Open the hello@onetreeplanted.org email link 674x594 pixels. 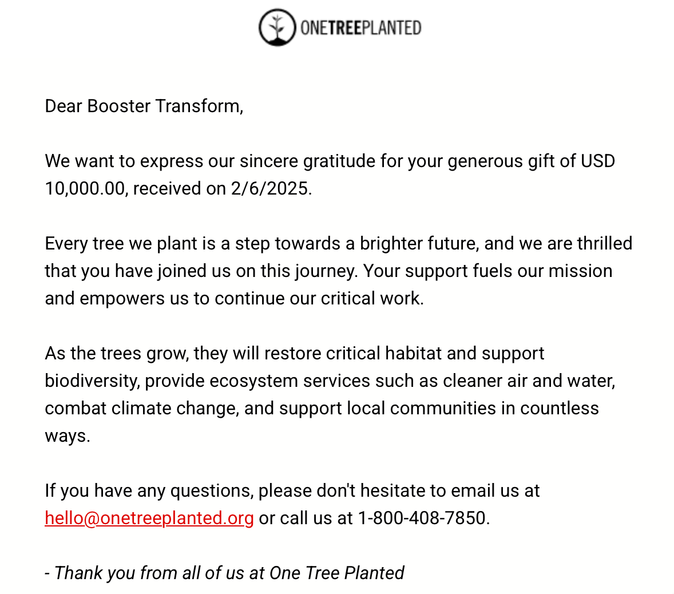[149, 518]
